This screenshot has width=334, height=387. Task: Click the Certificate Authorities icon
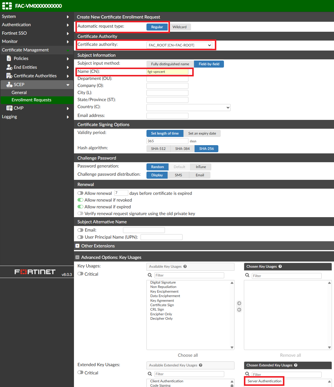pos(9,76)
